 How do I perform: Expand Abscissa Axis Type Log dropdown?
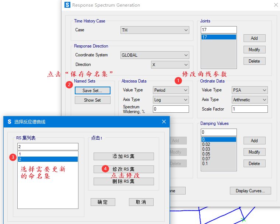(x=171, y=100)
